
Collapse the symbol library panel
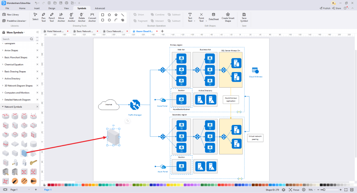37,32
